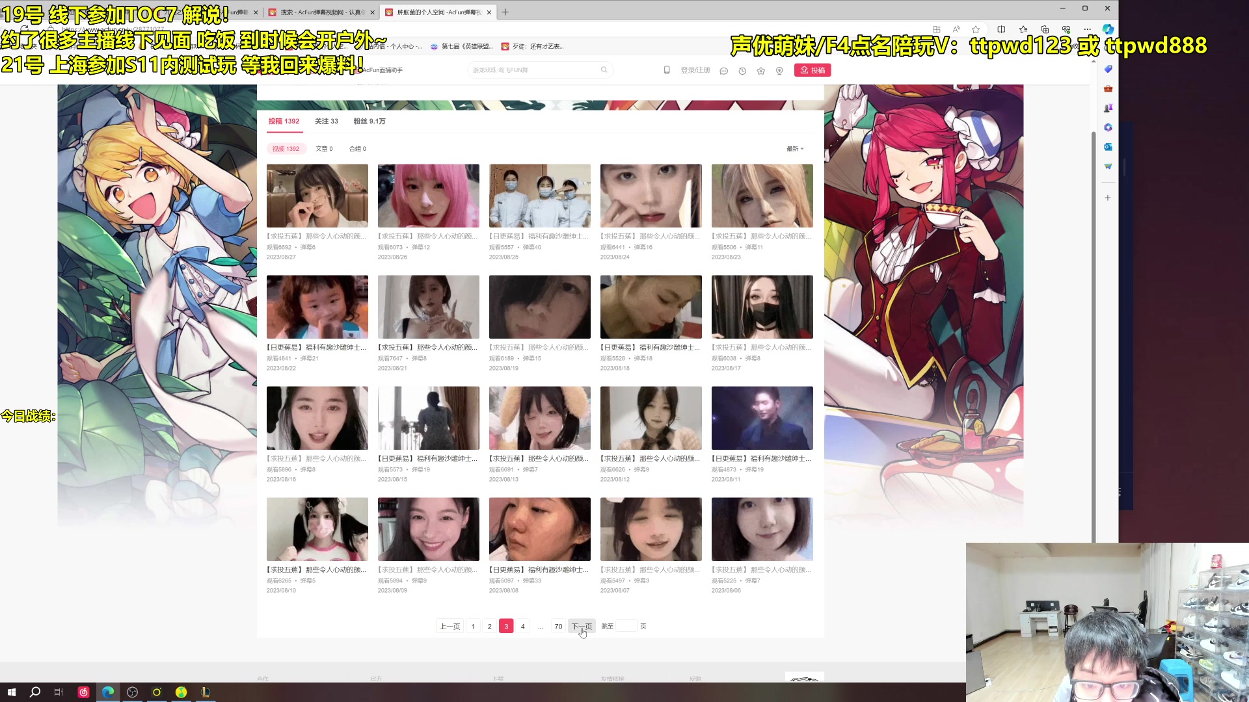
Task: Click the red 投稿 upload button
Action: 812,70
